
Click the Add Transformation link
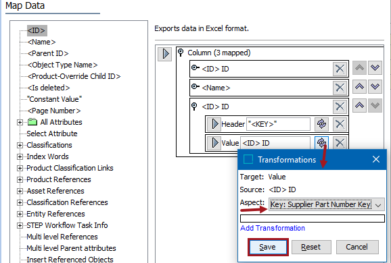point(273,228)
